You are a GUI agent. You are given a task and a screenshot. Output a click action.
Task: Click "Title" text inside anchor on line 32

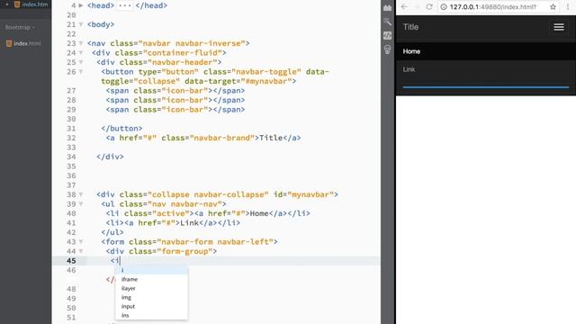271,138
